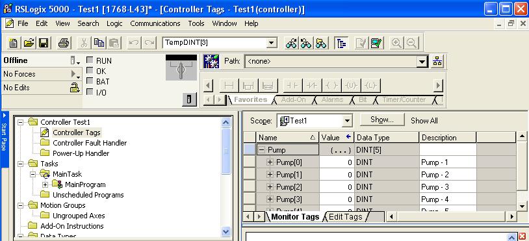Screen dimensions: 529x241
Task: Click the Copy icon
Action: click(99, 43)
